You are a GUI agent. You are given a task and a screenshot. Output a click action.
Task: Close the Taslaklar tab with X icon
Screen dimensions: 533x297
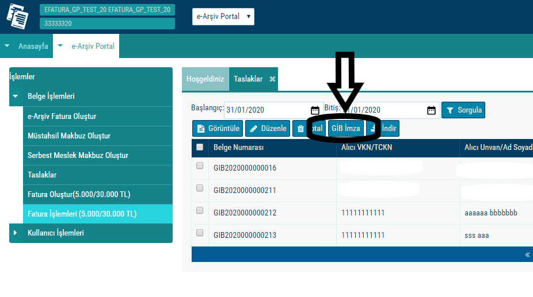coord(272,79)
